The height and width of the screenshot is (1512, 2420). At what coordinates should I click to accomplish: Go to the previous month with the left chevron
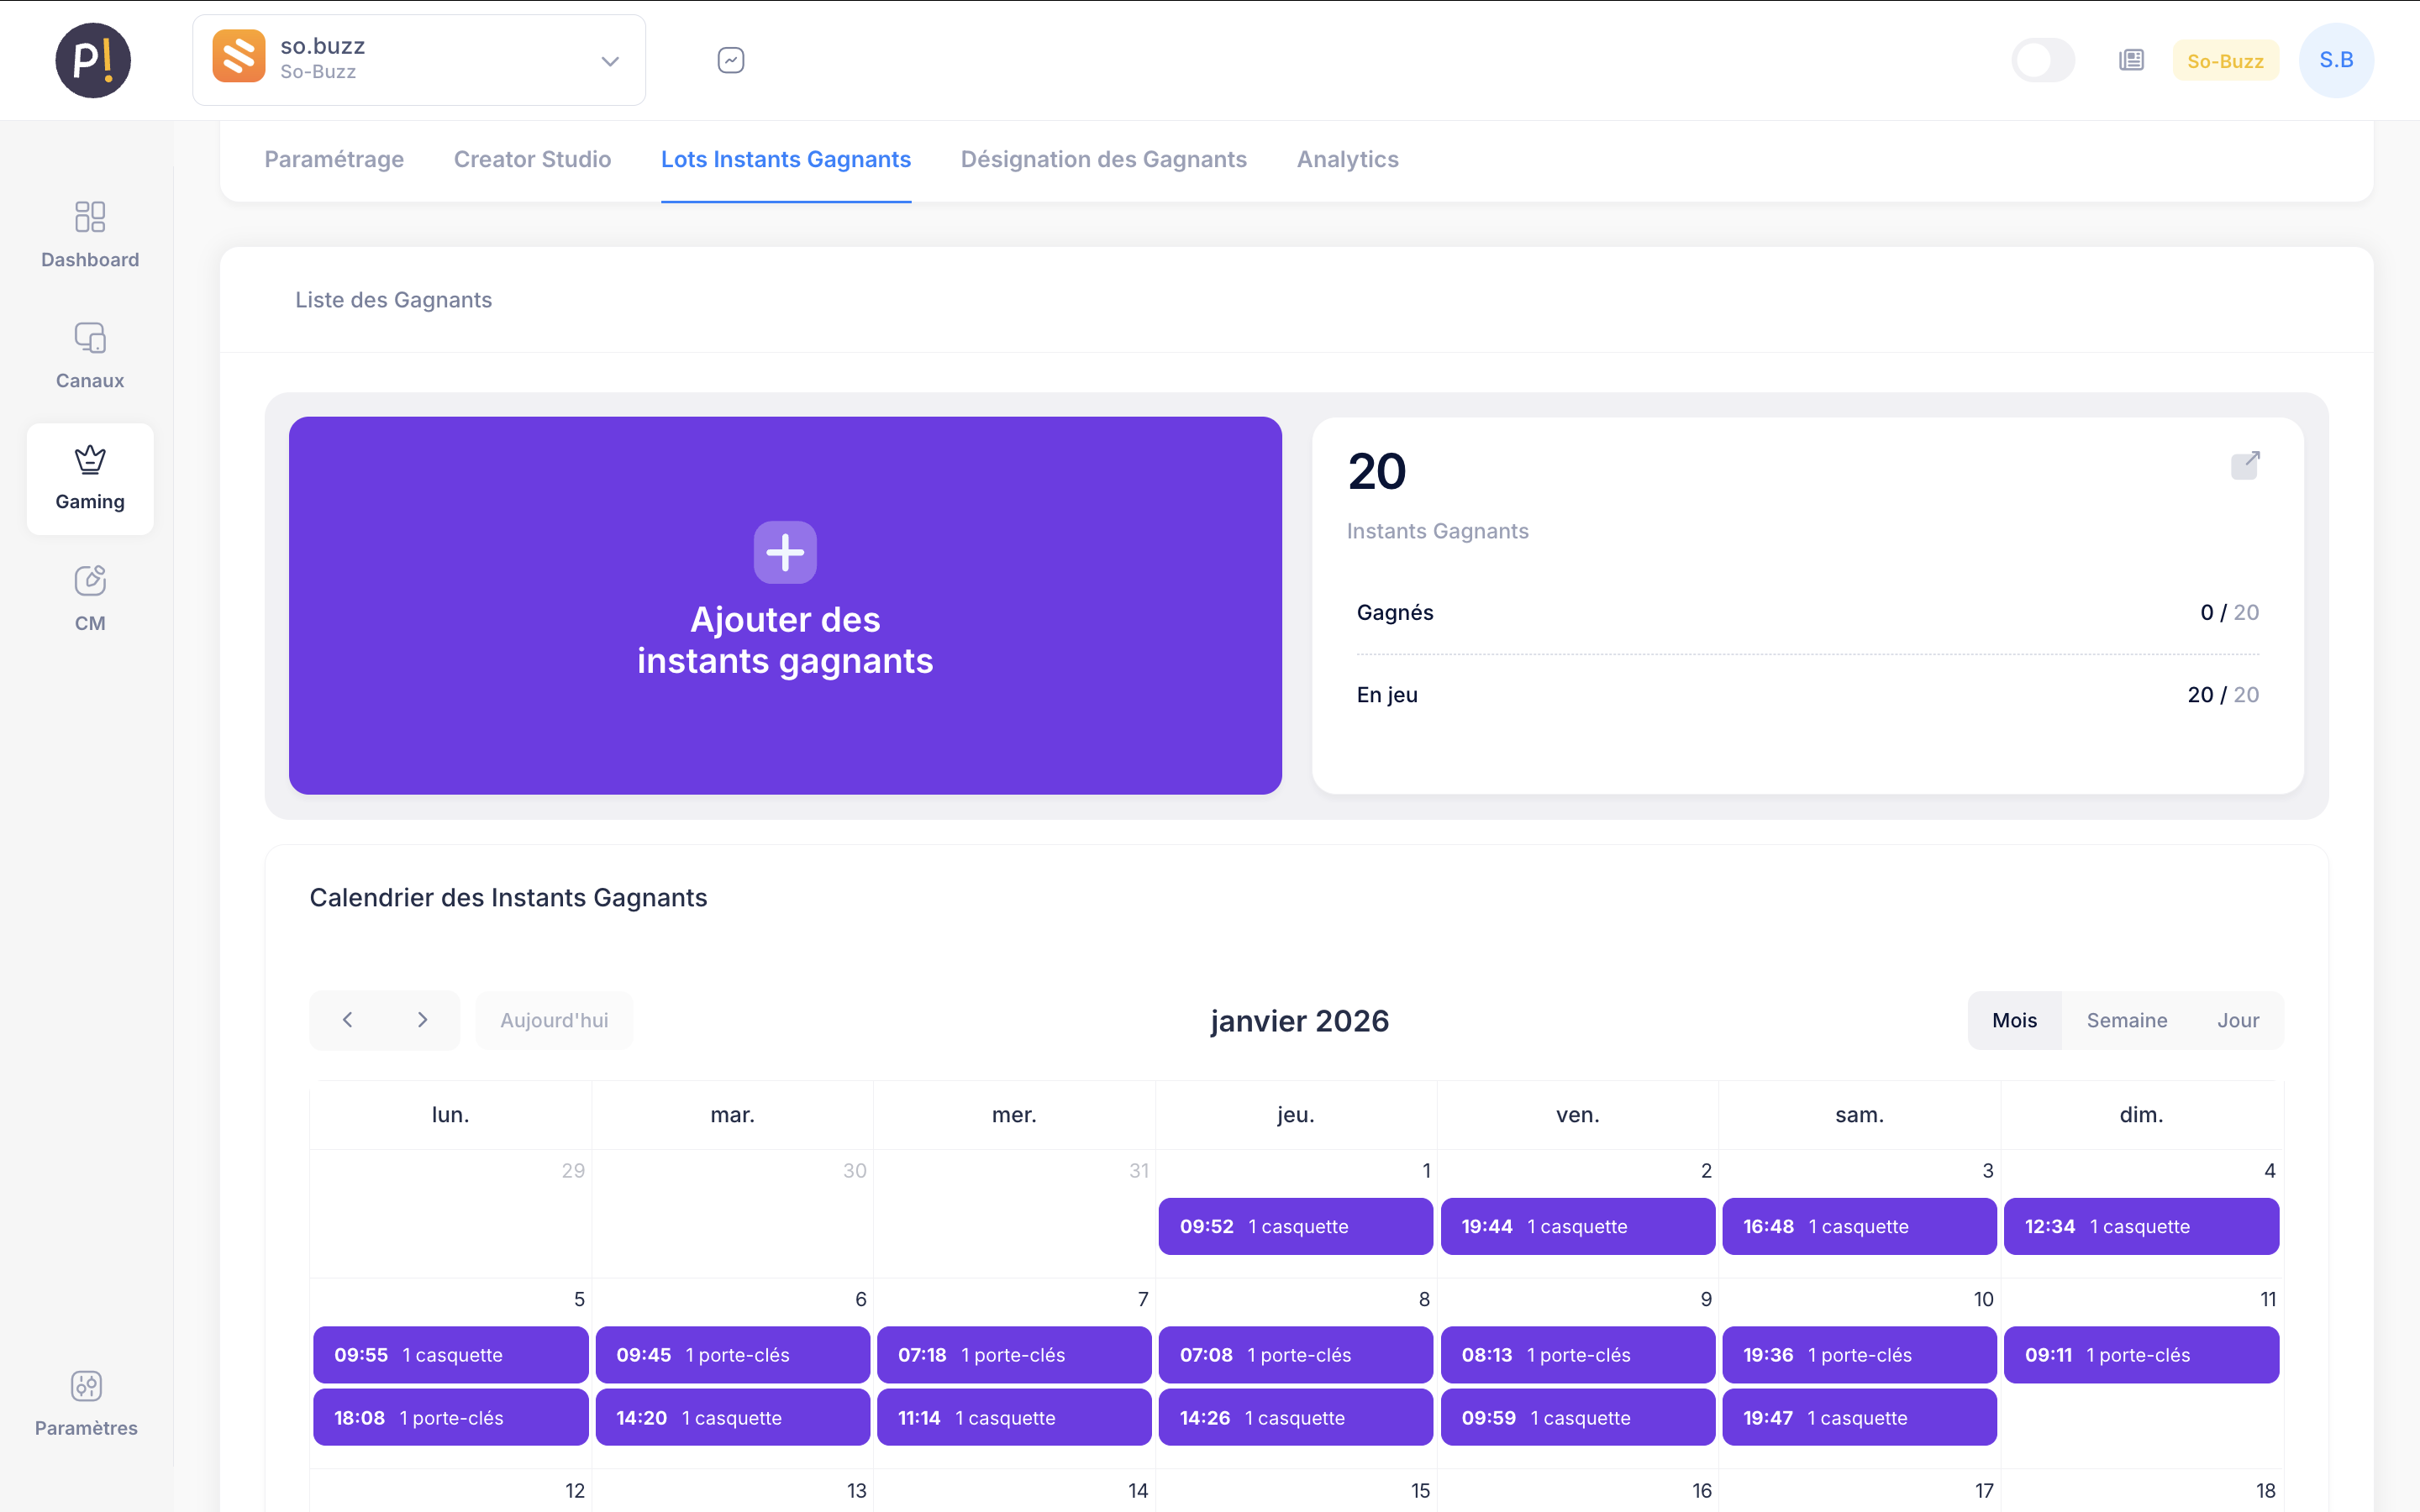(x=348, y=1020)
